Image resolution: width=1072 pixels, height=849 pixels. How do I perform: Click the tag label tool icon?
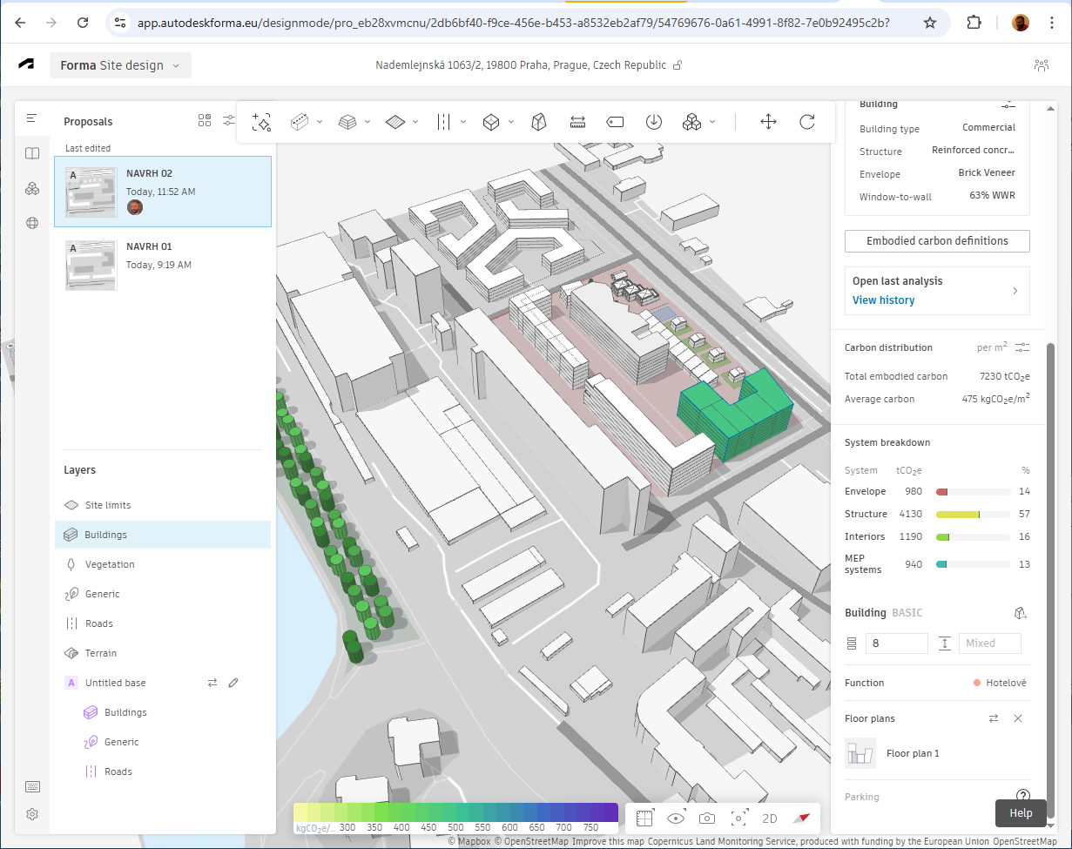[616, 122]
